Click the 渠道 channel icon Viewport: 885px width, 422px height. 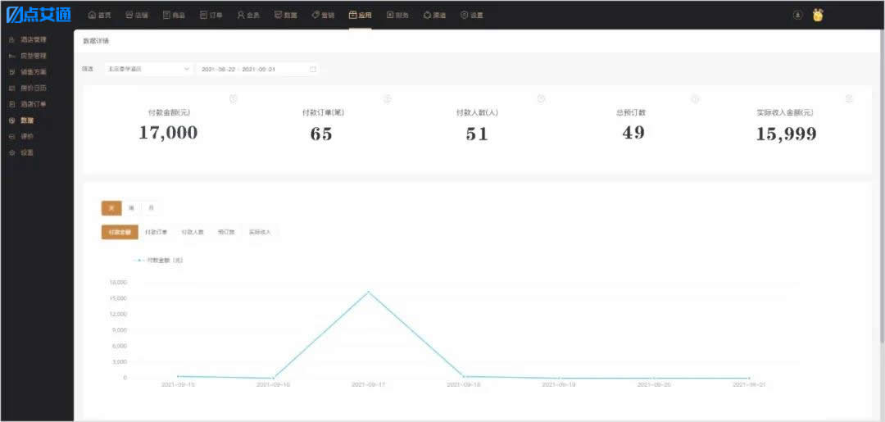click(x=427, y=16)
